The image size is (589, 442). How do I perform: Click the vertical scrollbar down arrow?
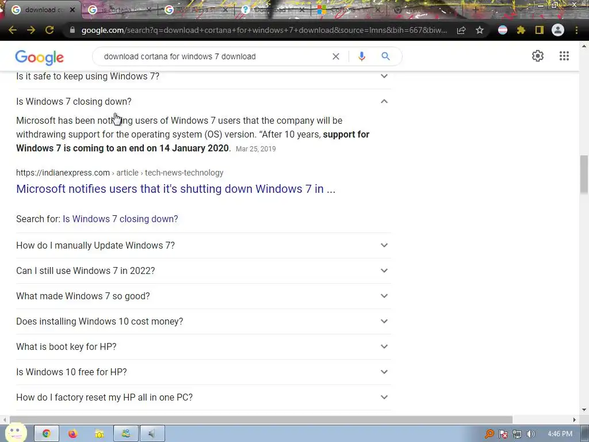tap(584, 410)
